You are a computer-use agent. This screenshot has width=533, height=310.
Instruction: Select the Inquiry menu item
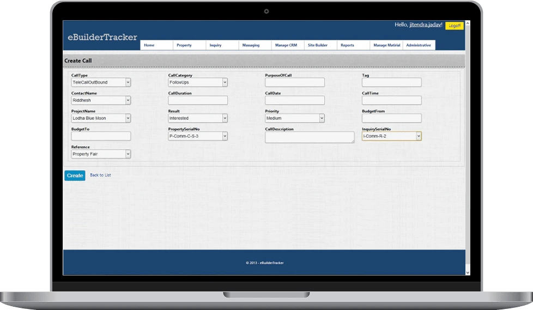(x=216, y=45)
